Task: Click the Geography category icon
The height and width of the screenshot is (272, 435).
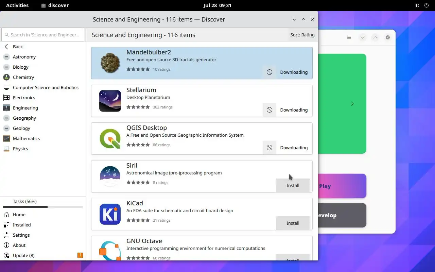Action: pos(6,118)
